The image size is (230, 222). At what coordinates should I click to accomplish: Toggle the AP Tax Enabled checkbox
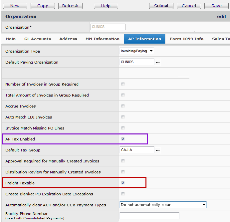coord(123,139)
